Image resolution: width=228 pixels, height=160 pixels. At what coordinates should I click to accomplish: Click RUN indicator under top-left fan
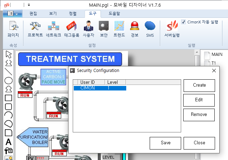[25, 95]
